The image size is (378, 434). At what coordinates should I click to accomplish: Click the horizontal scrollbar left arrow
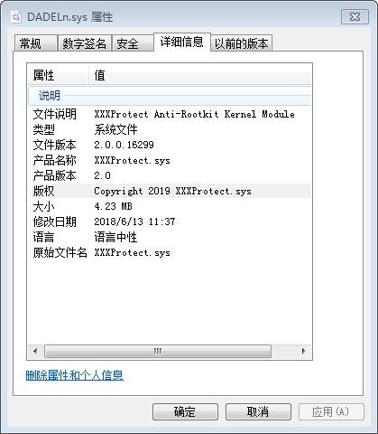[35, 351]
